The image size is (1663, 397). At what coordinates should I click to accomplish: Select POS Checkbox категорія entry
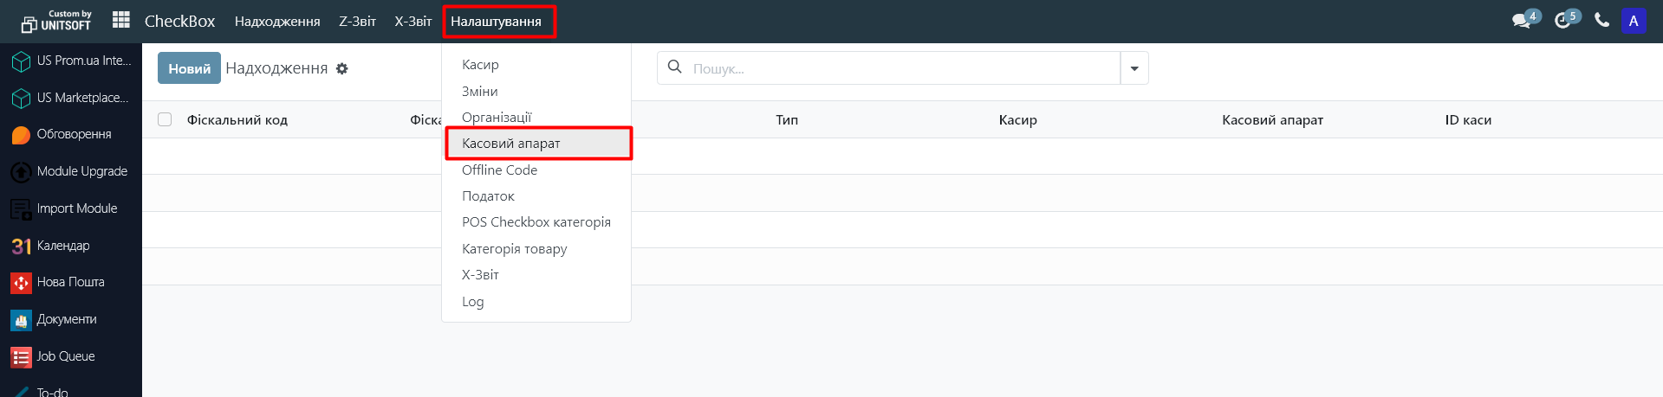coord(536,222)
